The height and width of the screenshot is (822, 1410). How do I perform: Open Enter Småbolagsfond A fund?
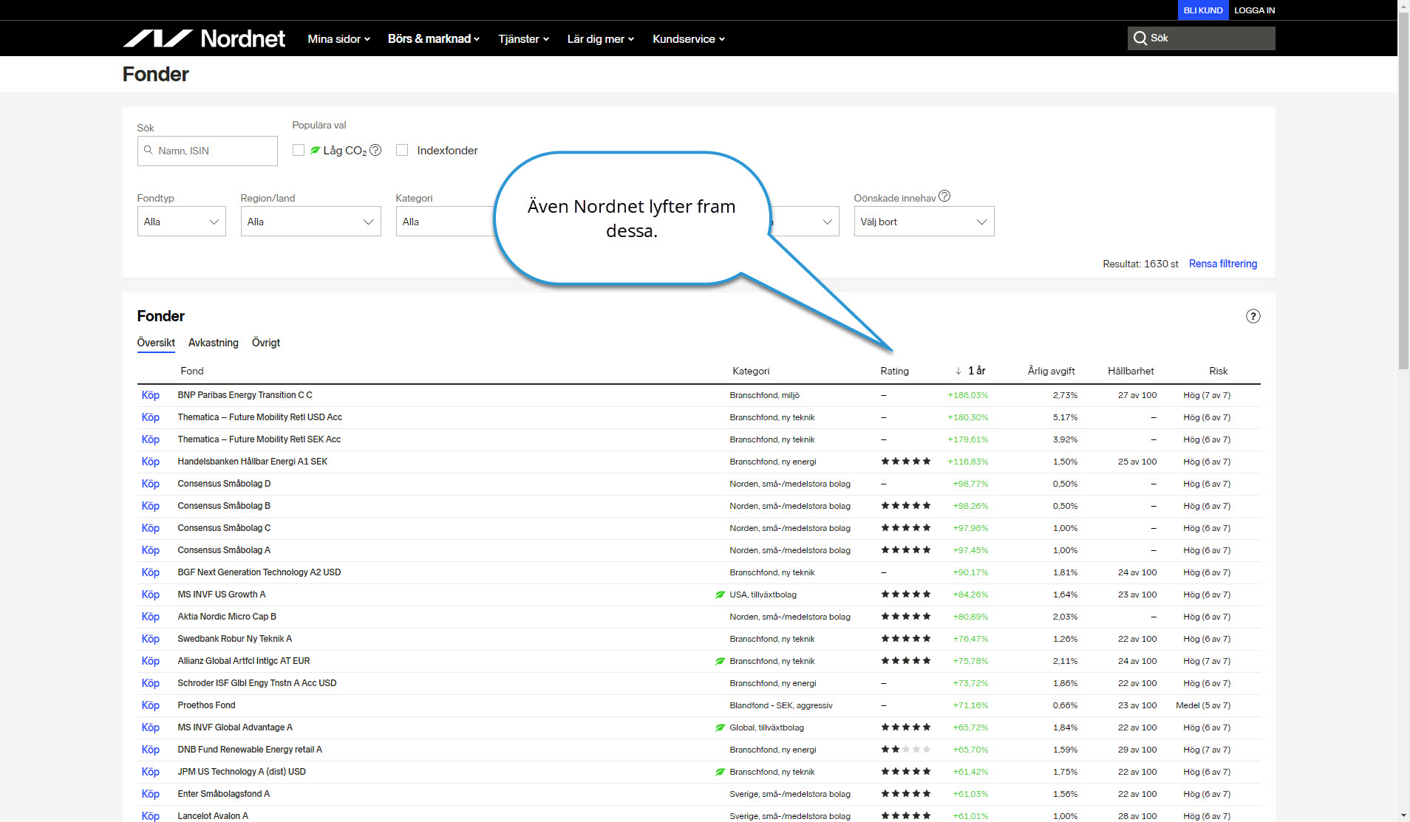pos(224,794)
